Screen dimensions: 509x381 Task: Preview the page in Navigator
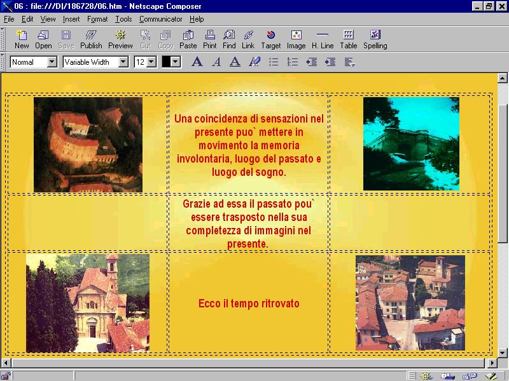[120, 39]
